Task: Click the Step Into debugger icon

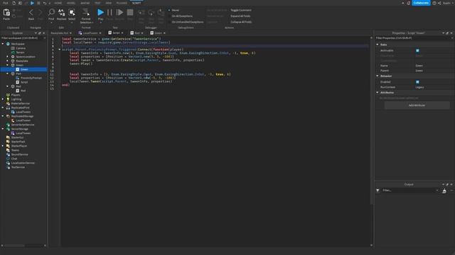Action: coord(141,13)
